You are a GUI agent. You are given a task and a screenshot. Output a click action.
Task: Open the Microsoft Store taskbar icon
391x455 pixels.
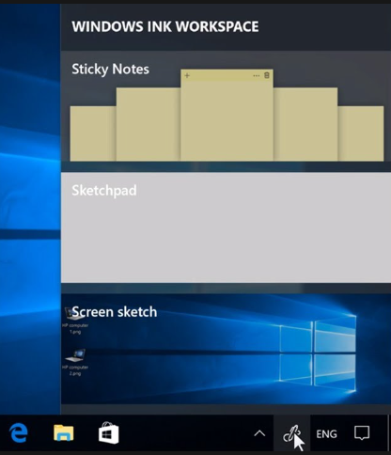pos(108,433)
